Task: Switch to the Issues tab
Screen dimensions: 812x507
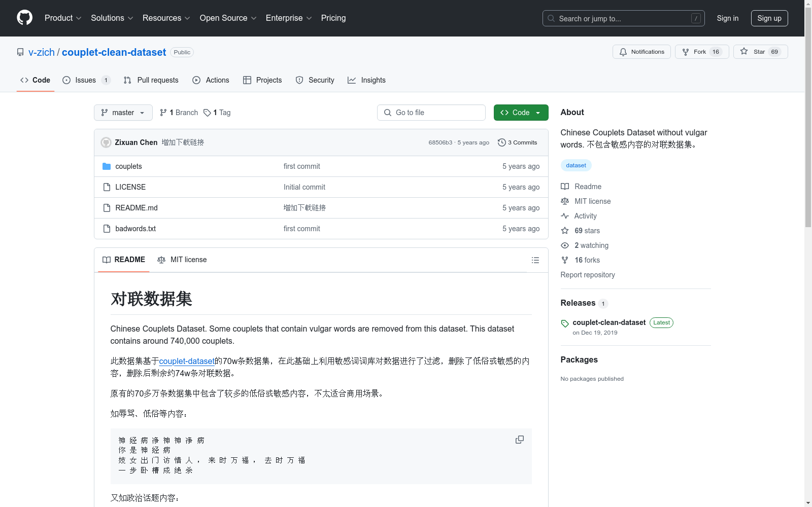Action: (x=86, y=80)
